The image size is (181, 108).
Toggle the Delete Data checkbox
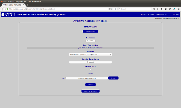91,69
